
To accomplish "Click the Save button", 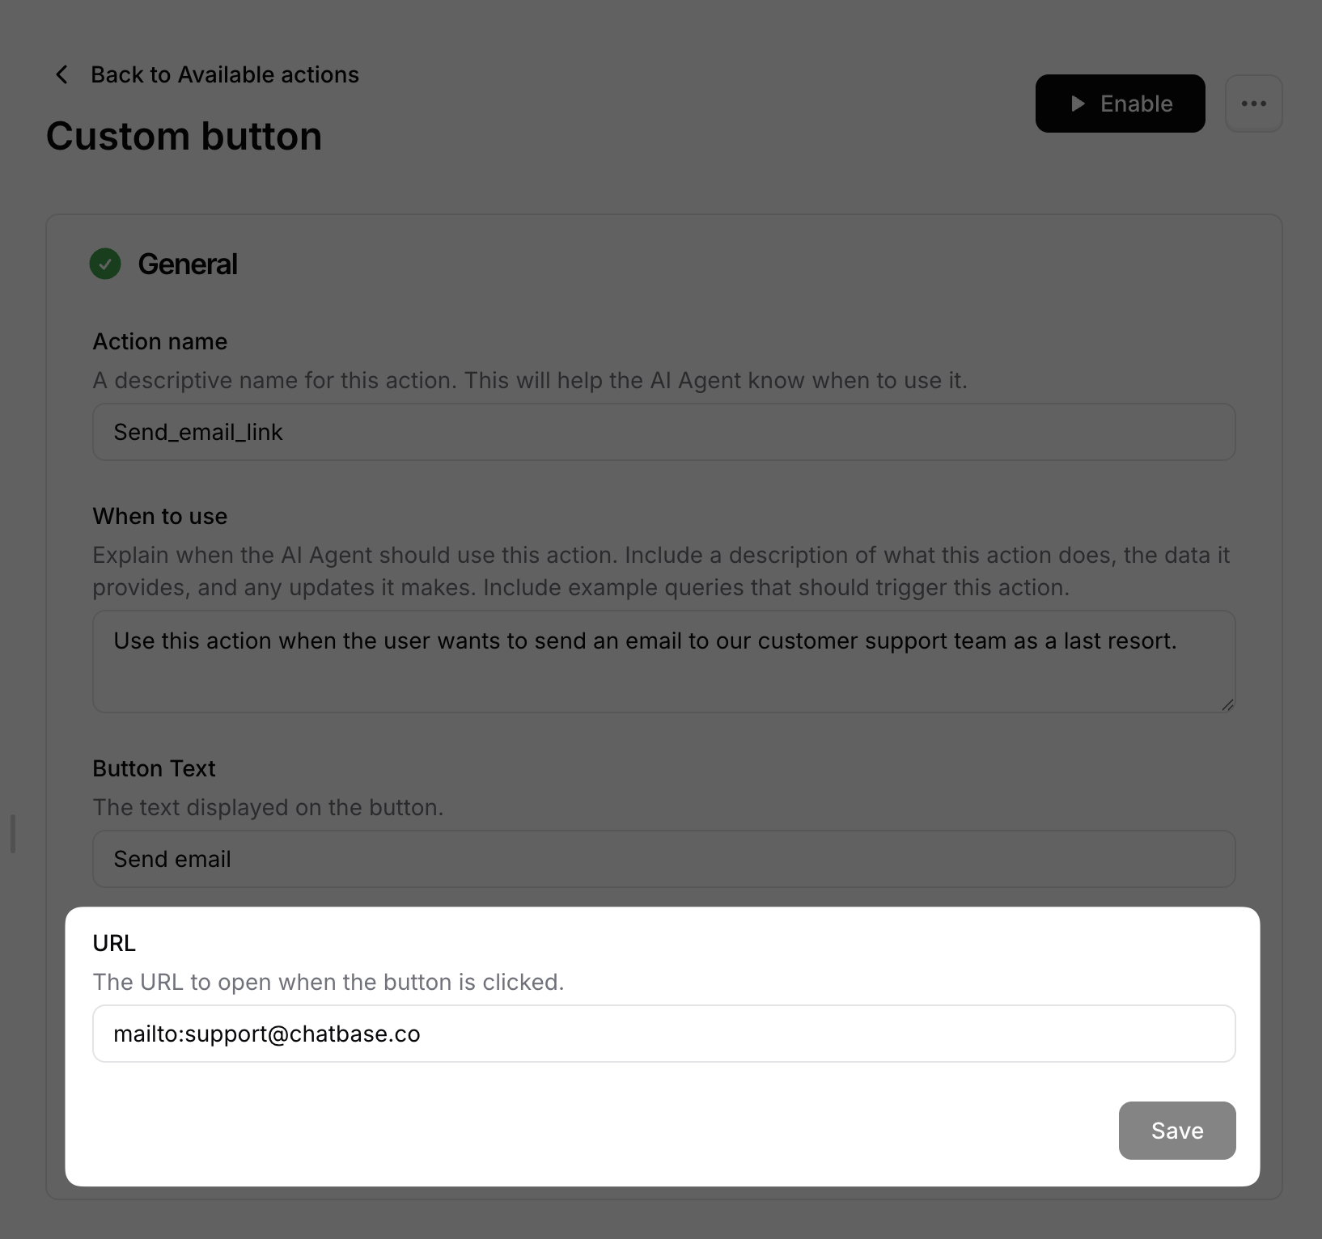I will [1176, 1130].
